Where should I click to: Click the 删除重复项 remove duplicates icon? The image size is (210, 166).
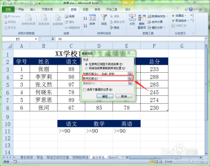click(142, 18)
